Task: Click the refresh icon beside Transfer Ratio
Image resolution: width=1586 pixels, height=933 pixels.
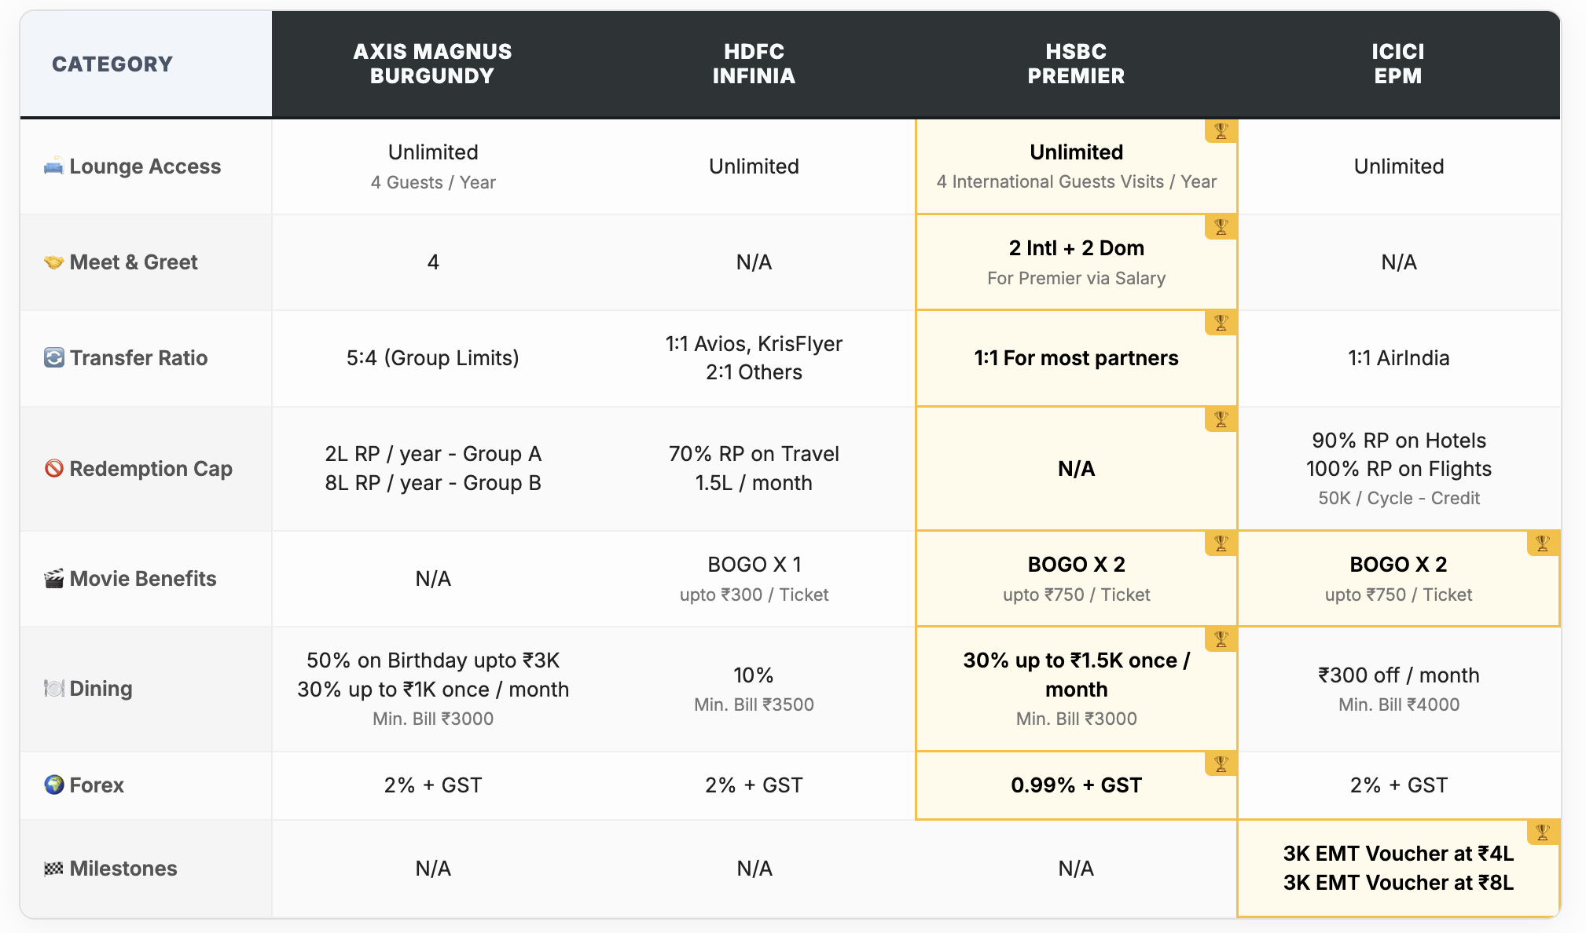Action: [x=53, y=358]
